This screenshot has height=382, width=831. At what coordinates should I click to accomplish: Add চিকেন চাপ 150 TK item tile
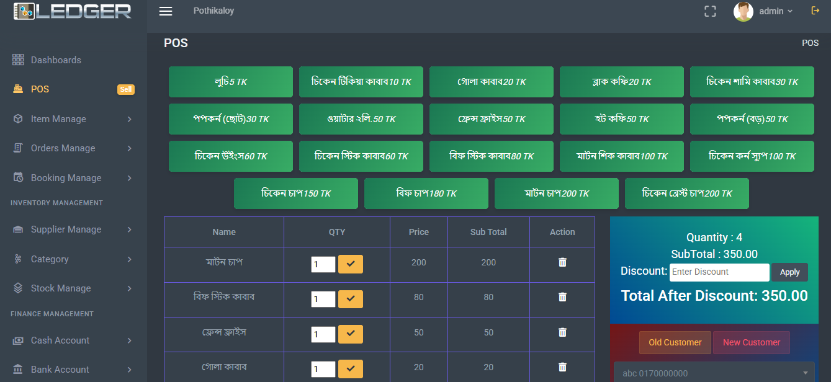295,193
